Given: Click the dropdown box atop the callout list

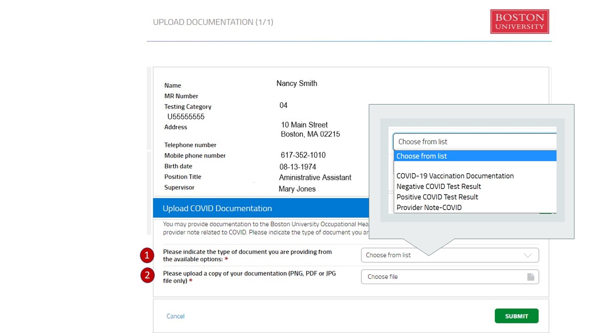Looking at the screenshot, I should [x=474, y=142].
